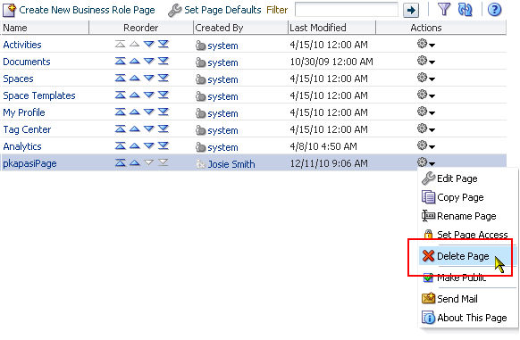
Task: Move Tag Center page up one
Action: [x=134, y=129]
